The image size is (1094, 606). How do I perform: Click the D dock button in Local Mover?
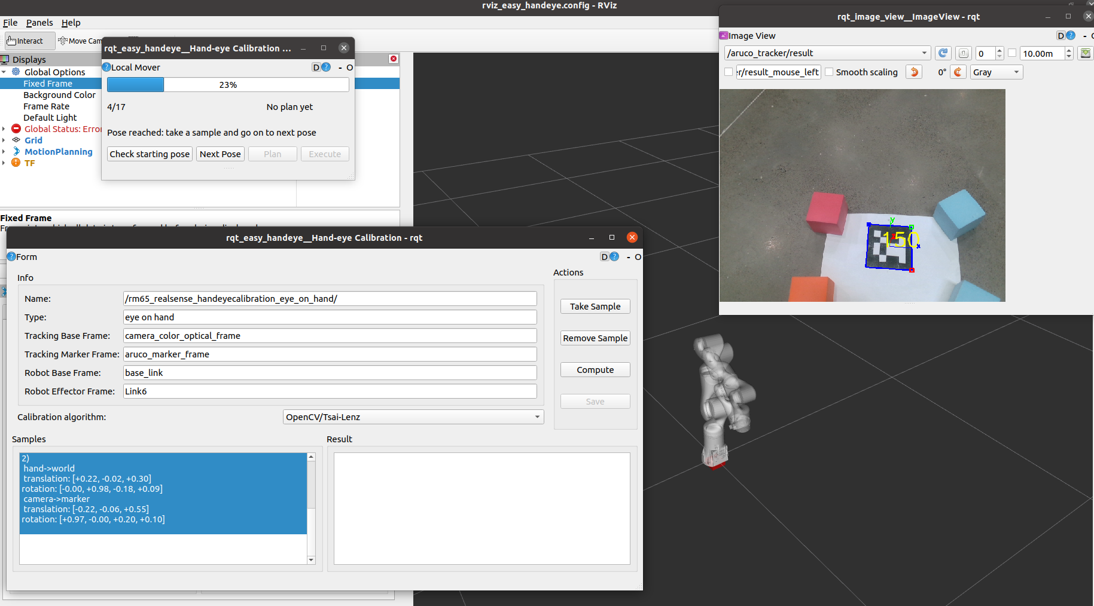point(316,68)
